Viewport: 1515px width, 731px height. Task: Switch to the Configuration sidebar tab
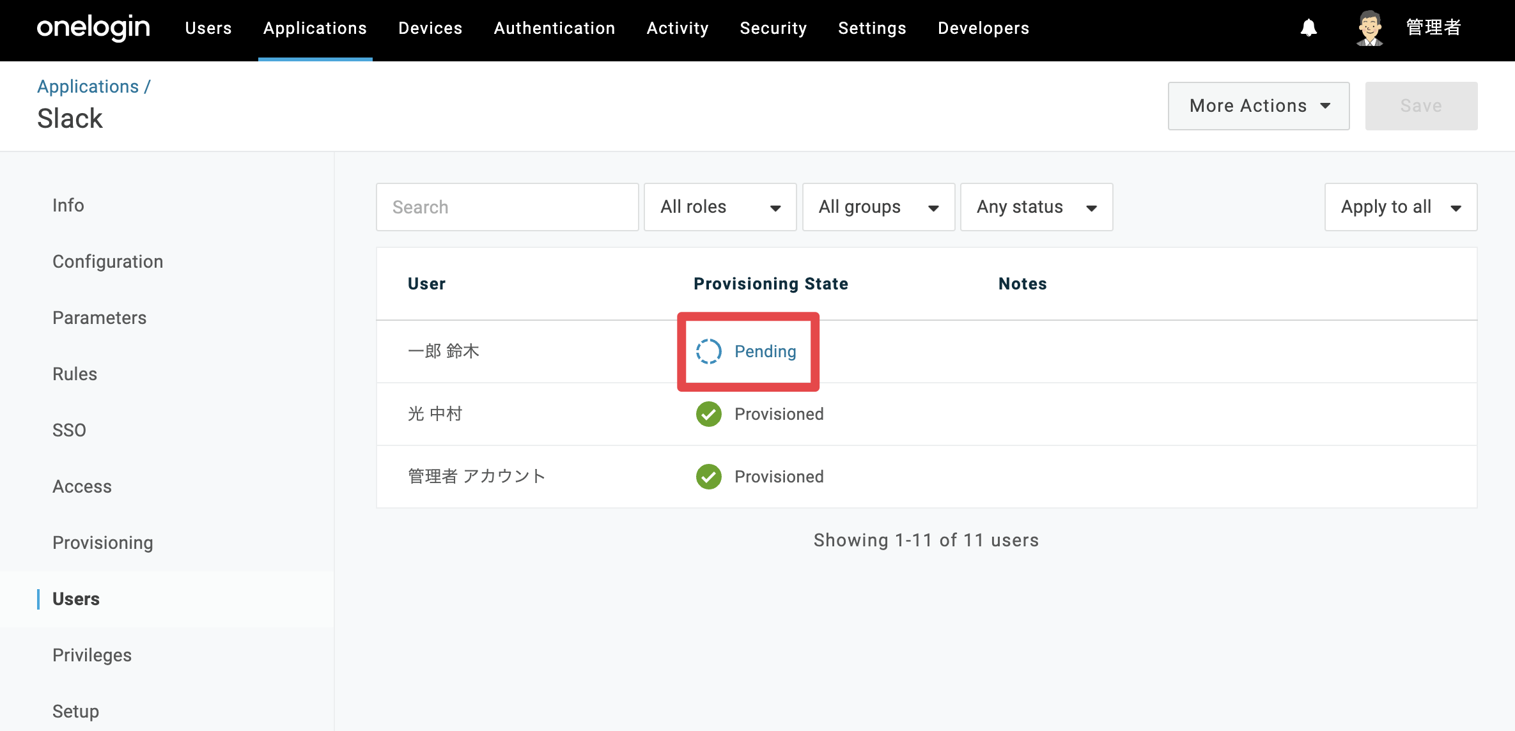click(x=107, y=261)
